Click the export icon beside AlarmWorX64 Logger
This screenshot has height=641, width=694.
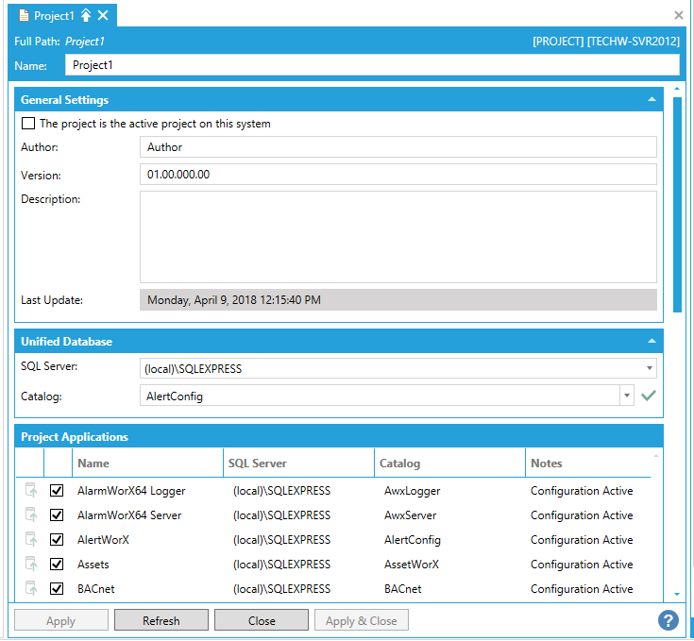[30, 491]
